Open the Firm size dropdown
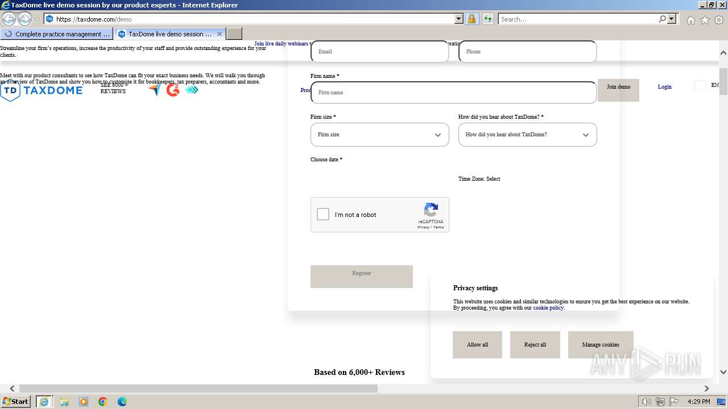 [x=380, y=135]
